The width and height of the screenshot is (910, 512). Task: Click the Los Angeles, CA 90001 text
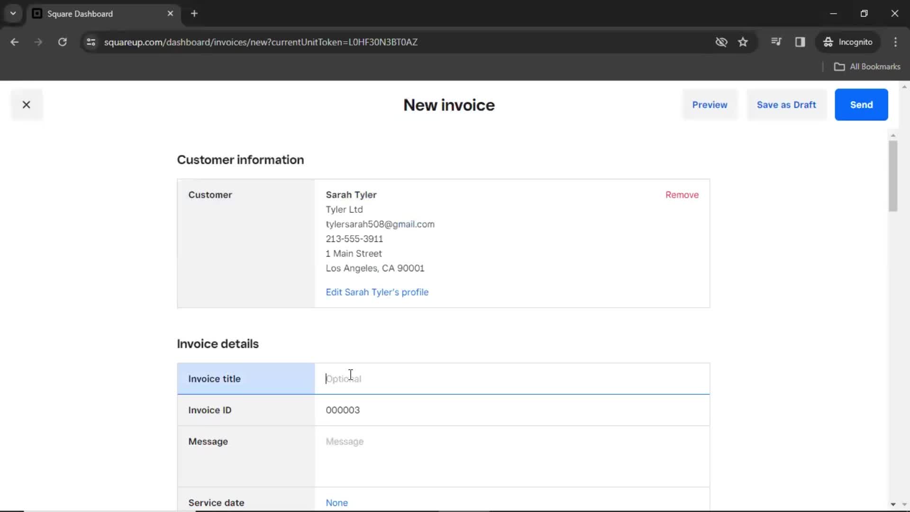click(x=375, y=268)
